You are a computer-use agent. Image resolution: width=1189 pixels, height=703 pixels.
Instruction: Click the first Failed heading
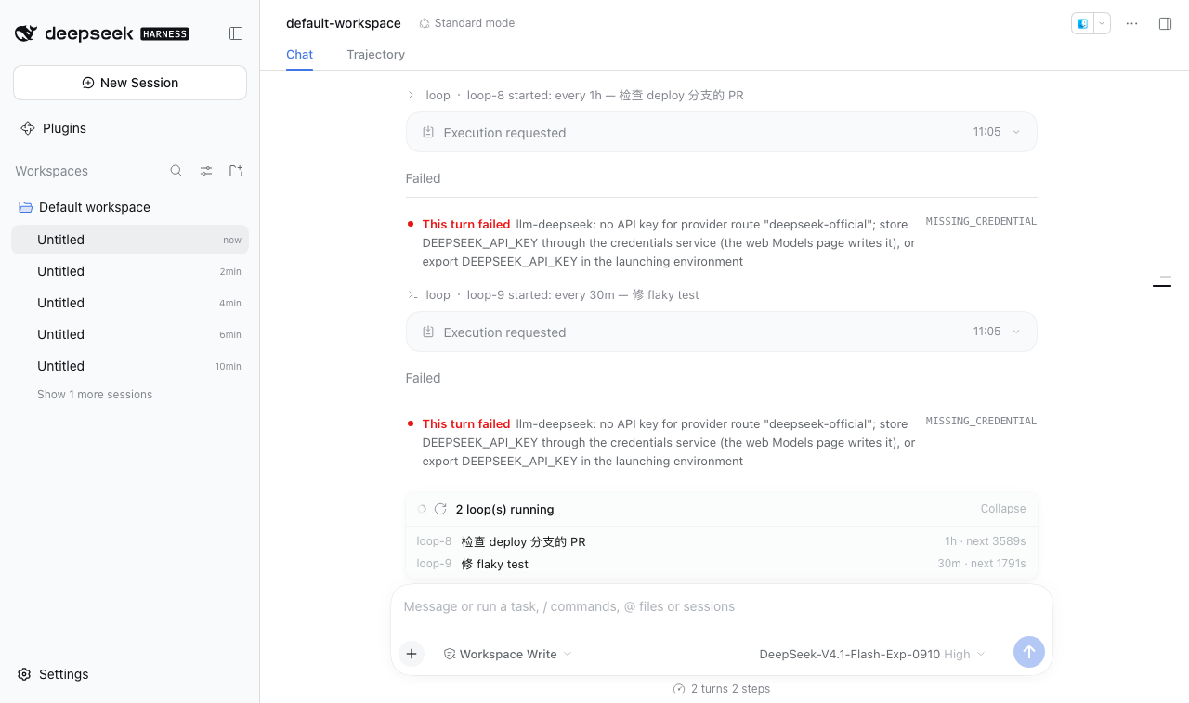coord(423,178)
